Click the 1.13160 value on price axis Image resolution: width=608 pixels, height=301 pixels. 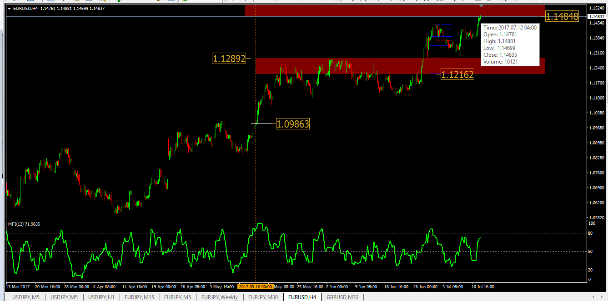[x=596, y=53]
